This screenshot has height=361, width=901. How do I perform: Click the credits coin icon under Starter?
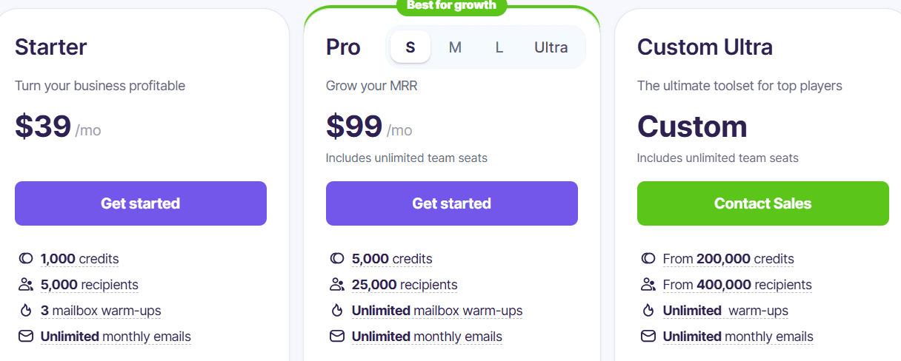tap(26, 259)
